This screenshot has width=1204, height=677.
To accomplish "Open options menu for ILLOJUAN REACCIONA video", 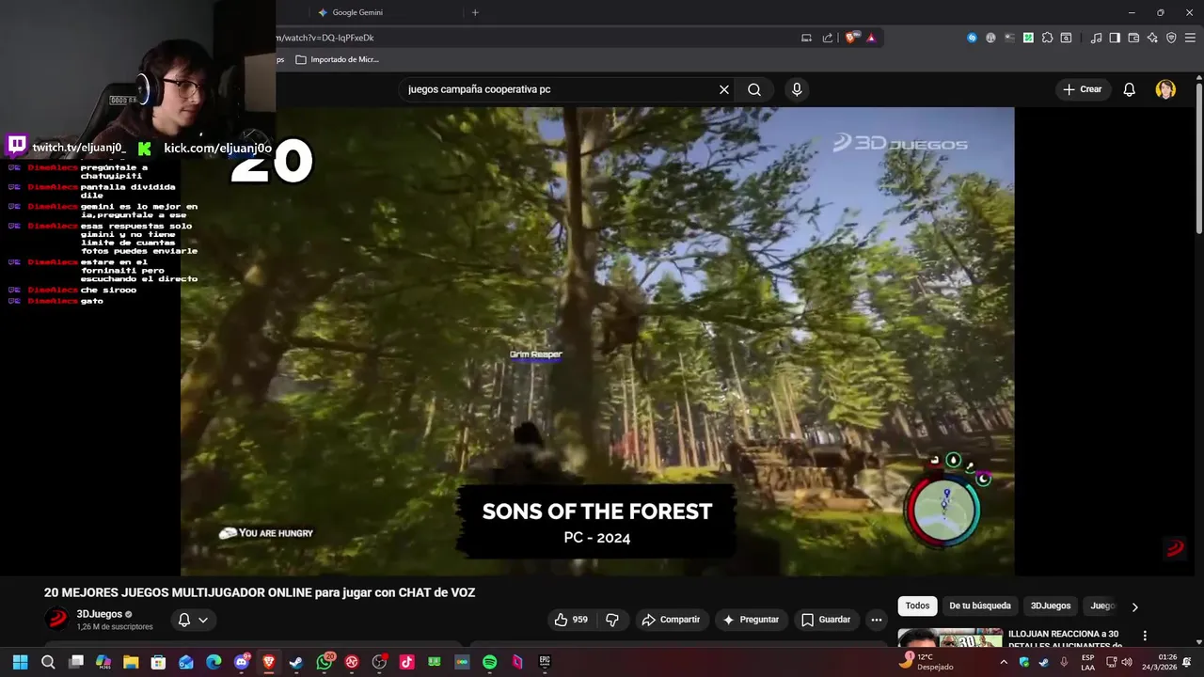I will pos(1145,637).
